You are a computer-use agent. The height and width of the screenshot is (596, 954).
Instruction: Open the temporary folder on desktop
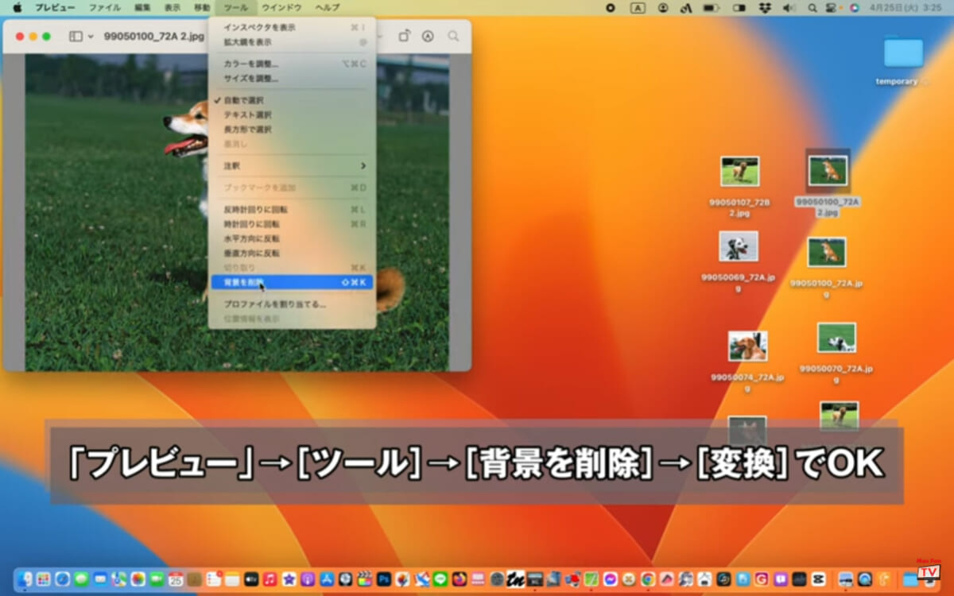click(x=903, y=52)
